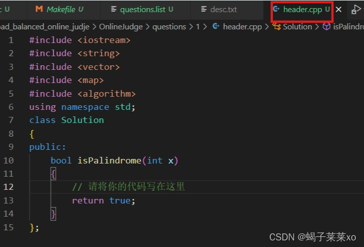
Task: Open the questions.list tab
Action: 146,10
